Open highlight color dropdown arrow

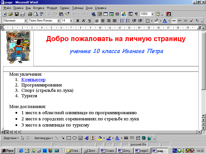(160, 21)
